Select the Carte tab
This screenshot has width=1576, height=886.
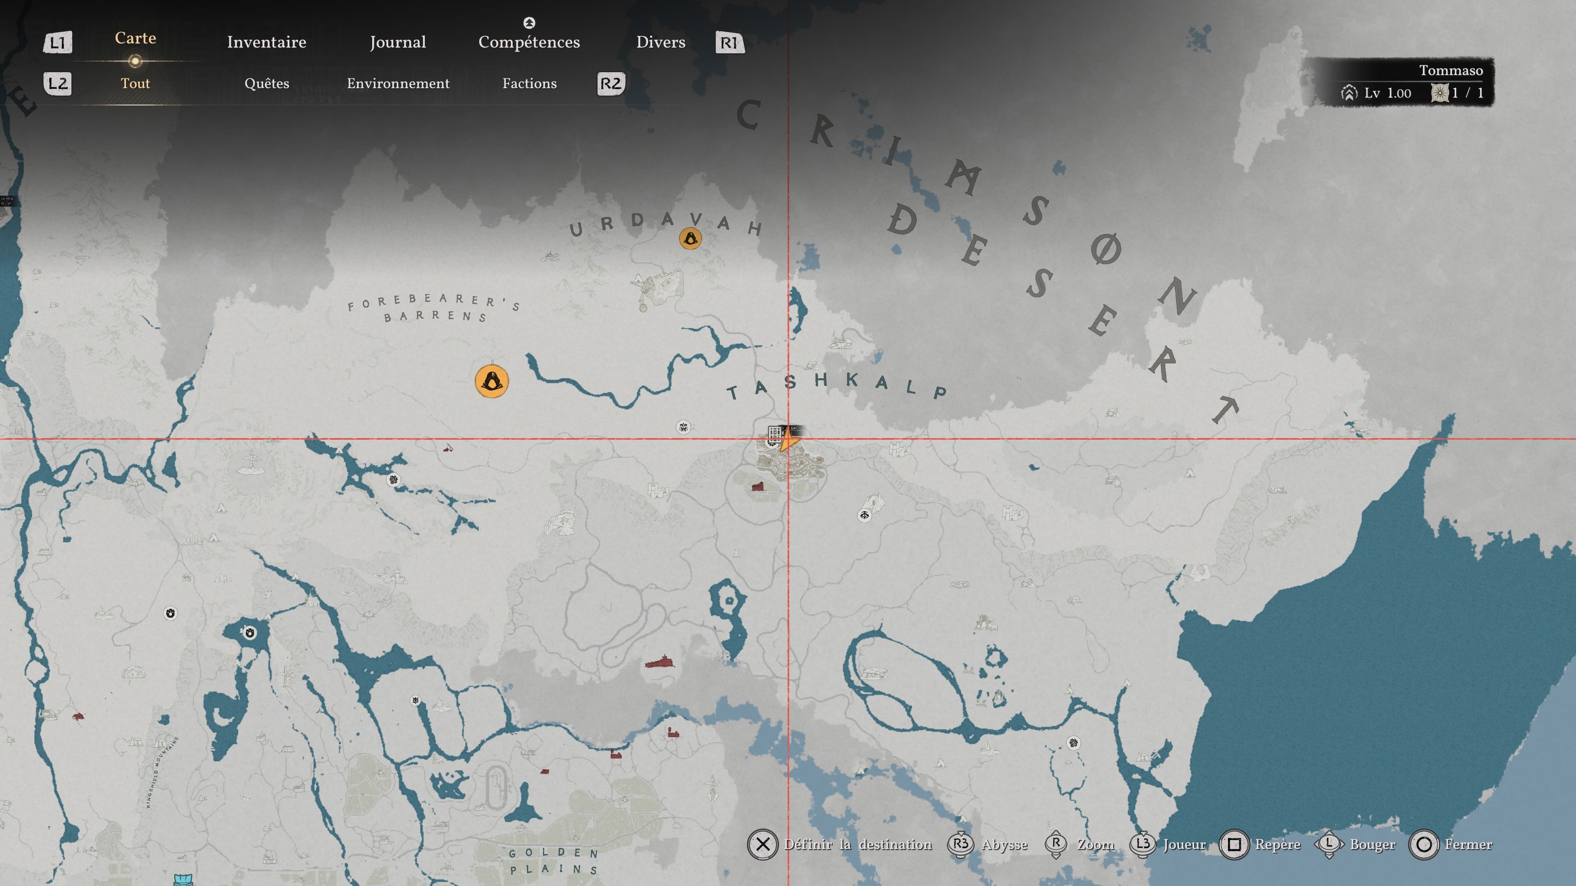tap(135, 38)
